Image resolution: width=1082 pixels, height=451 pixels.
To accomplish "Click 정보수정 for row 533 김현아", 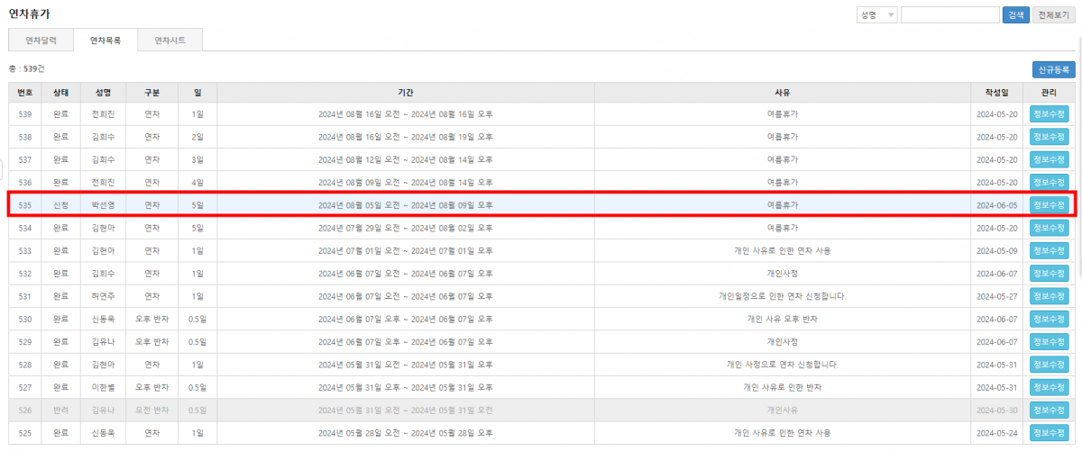I will pyautogui.click(x=1049, y=250).
